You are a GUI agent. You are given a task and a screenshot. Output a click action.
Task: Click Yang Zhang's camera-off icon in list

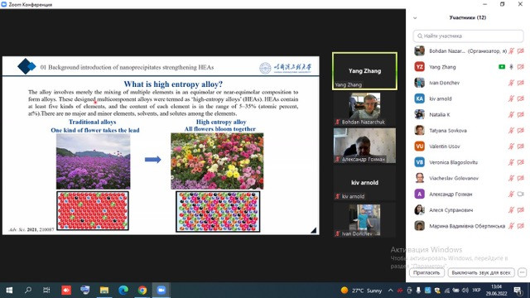click(x=521, y=67)
